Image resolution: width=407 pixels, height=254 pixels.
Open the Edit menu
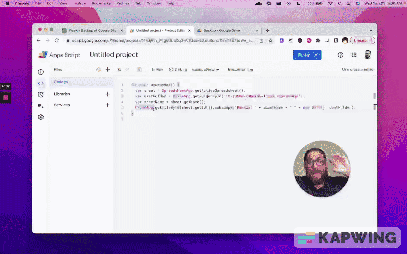point(50,3)
